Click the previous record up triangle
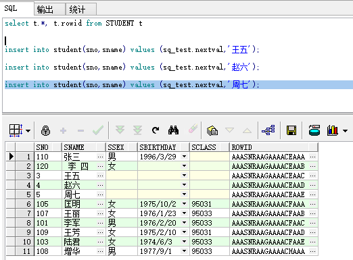Screen dimensions: 353x260 pos(247,130)
